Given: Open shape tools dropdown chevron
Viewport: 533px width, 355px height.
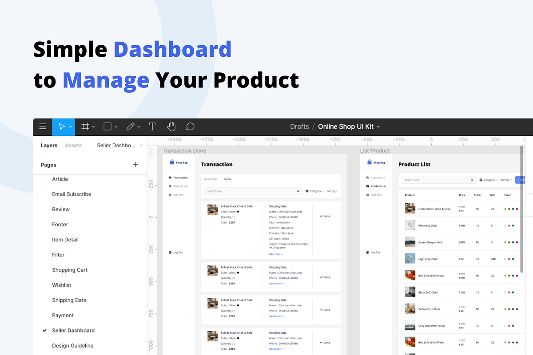Looking at the screenshot, I should (116, 127).
